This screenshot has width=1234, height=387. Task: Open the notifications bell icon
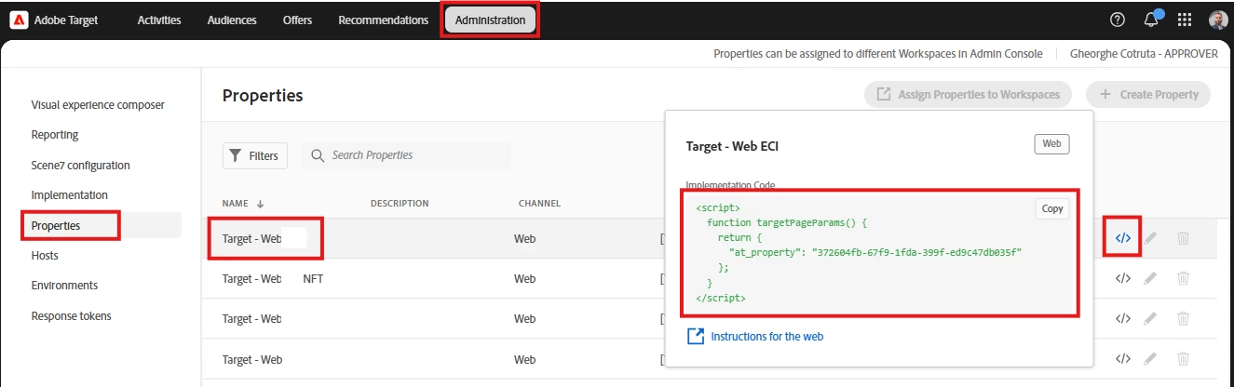tap(1151, 20)
